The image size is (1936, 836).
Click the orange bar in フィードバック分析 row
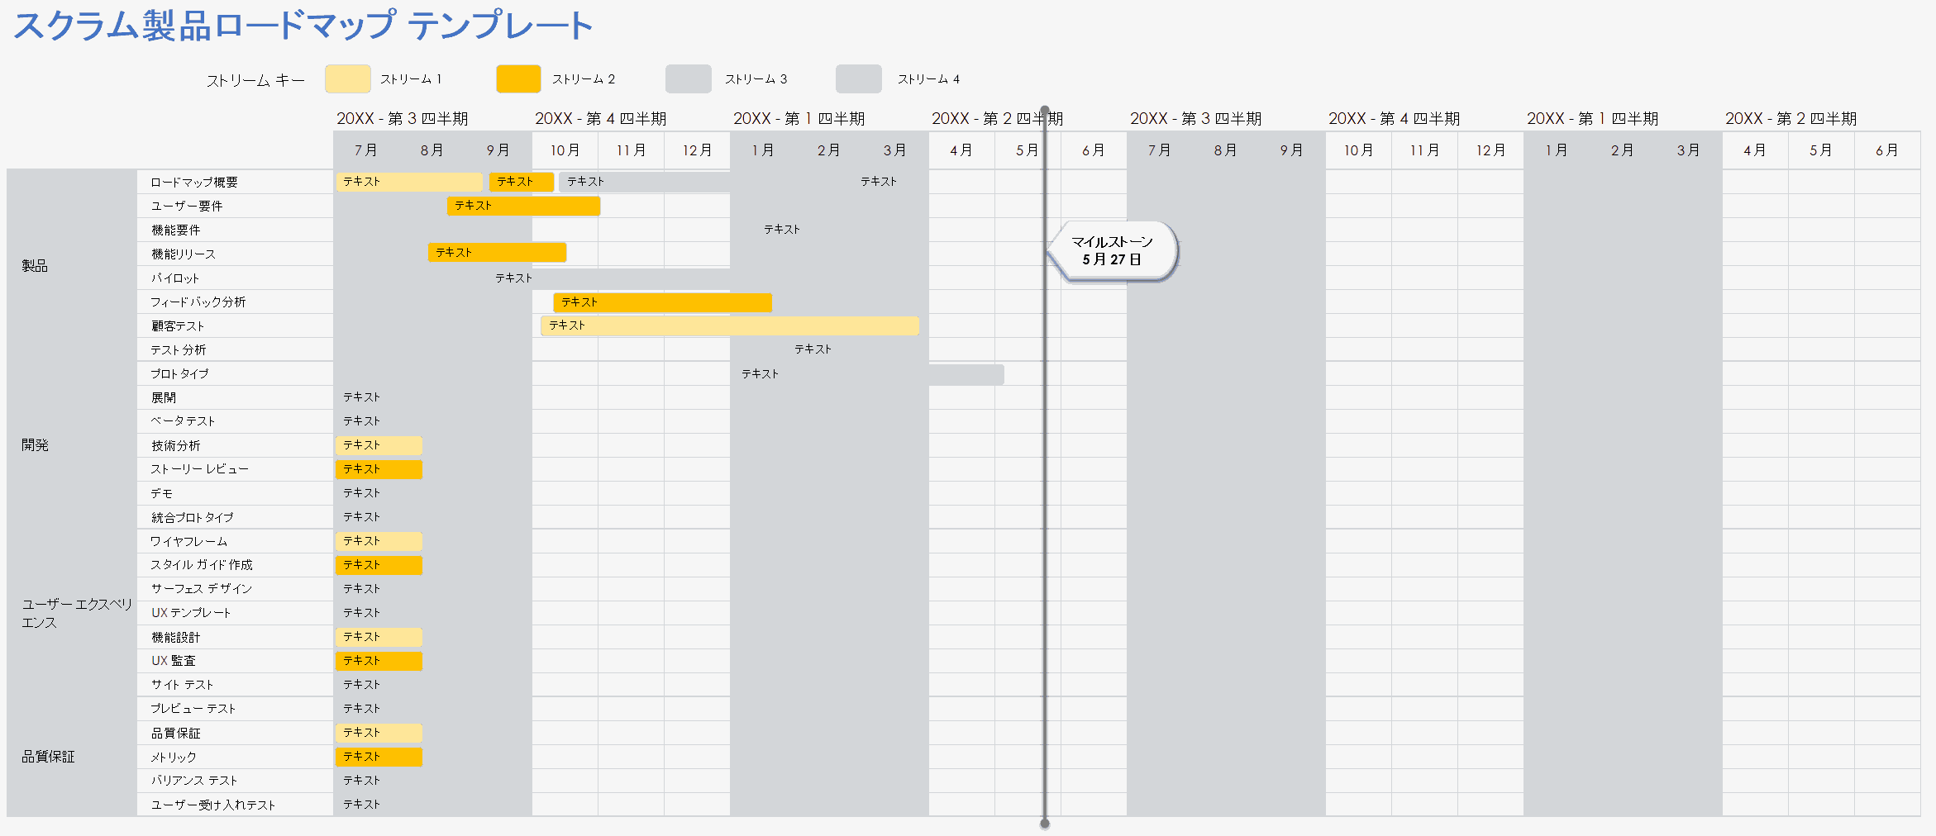[x=662, y=302]
